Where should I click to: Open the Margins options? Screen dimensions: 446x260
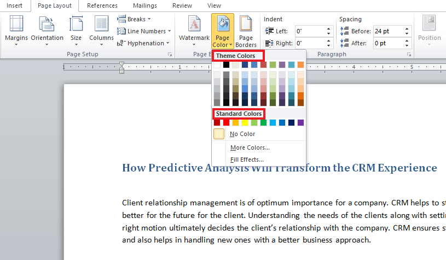[x=16, y=31]
